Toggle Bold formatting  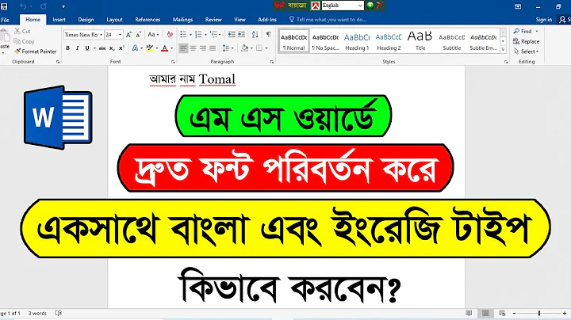67,48
